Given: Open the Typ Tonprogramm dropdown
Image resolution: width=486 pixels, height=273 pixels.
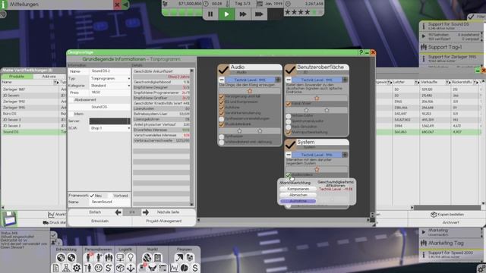Looking at the screenshot, I should 110,79.
